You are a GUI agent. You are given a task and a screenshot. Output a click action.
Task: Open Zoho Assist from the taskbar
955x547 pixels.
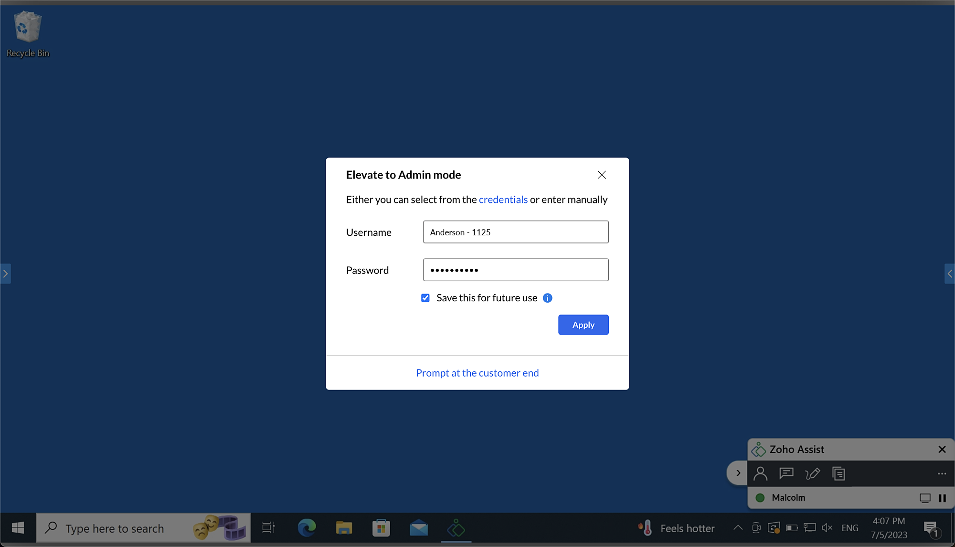point(456,528)
